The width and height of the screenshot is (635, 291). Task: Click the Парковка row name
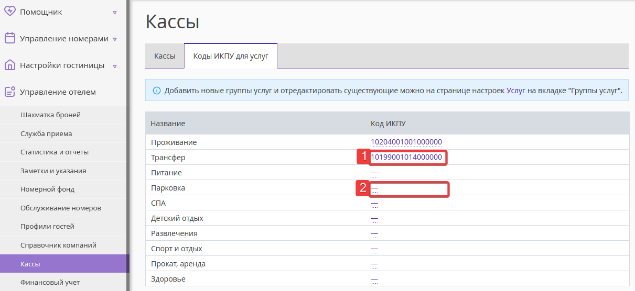coord(168,188)
